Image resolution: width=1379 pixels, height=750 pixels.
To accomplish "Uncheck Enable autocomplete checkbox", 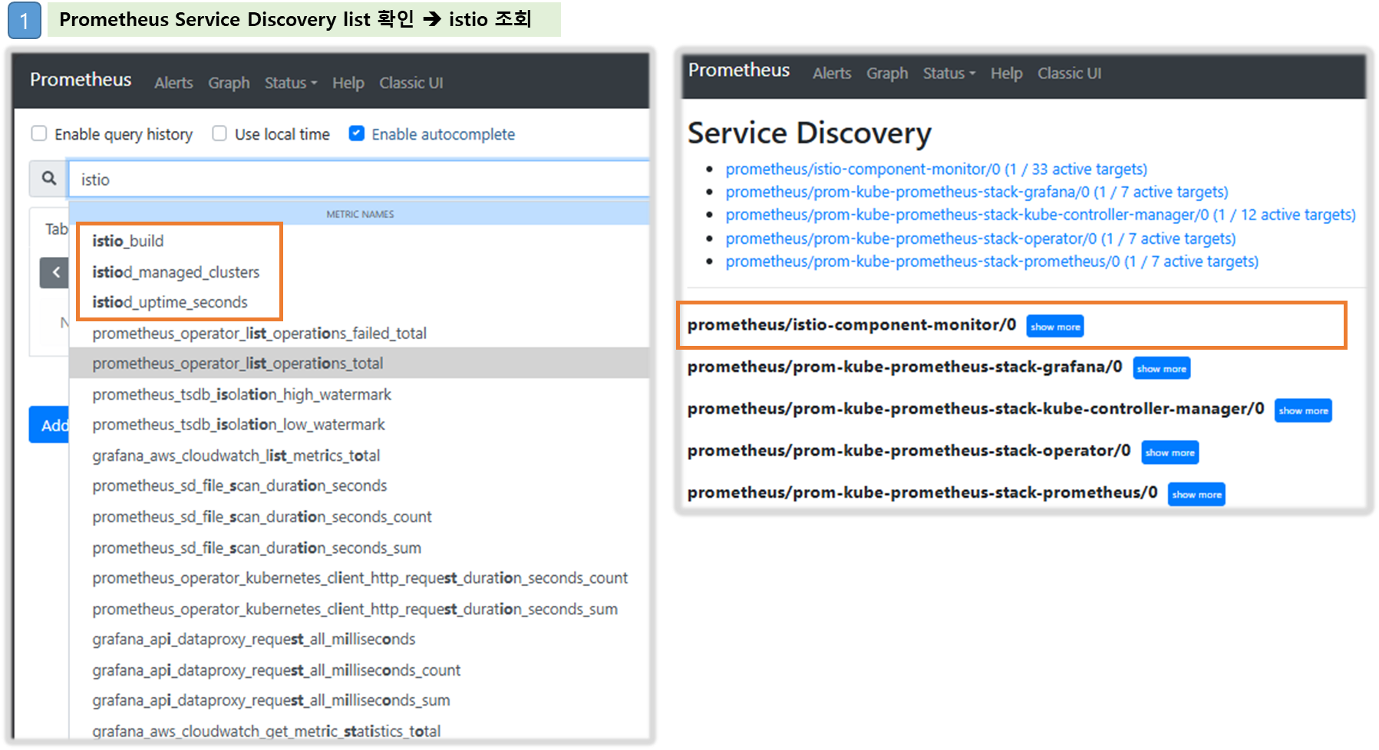I will click(x=357, y=133).
